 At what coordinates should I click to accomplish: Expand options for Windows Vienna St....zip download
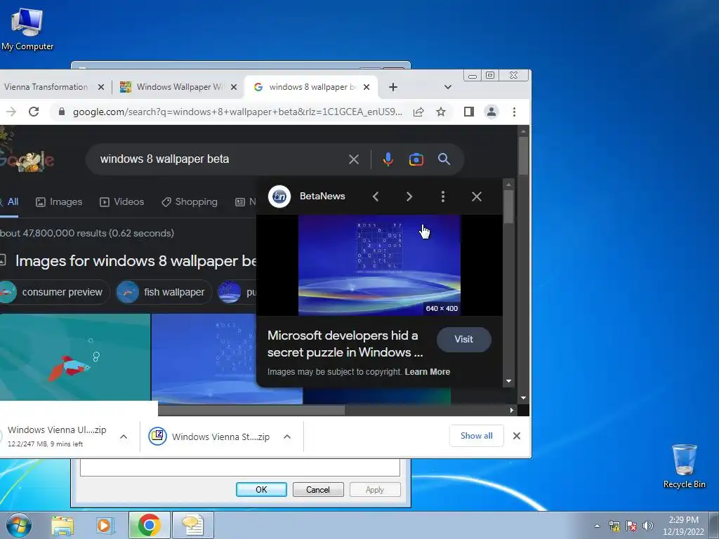tap(287, 437)
